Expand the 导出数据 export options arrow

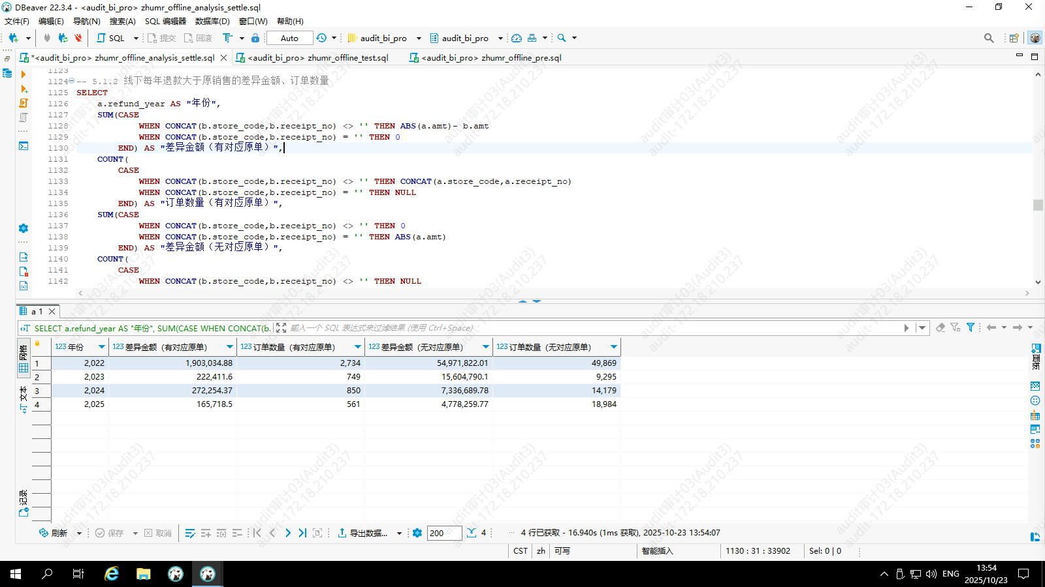[x=399, y=533]
